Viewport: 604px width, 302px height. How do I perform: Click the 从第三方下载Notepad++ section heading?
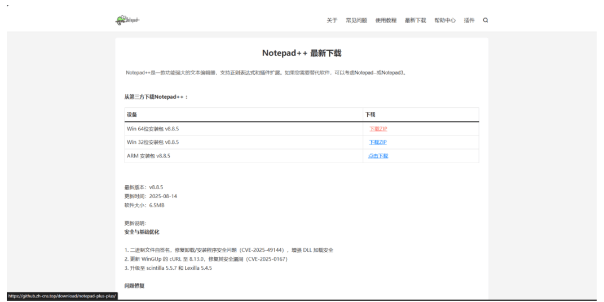click(156, 97)
